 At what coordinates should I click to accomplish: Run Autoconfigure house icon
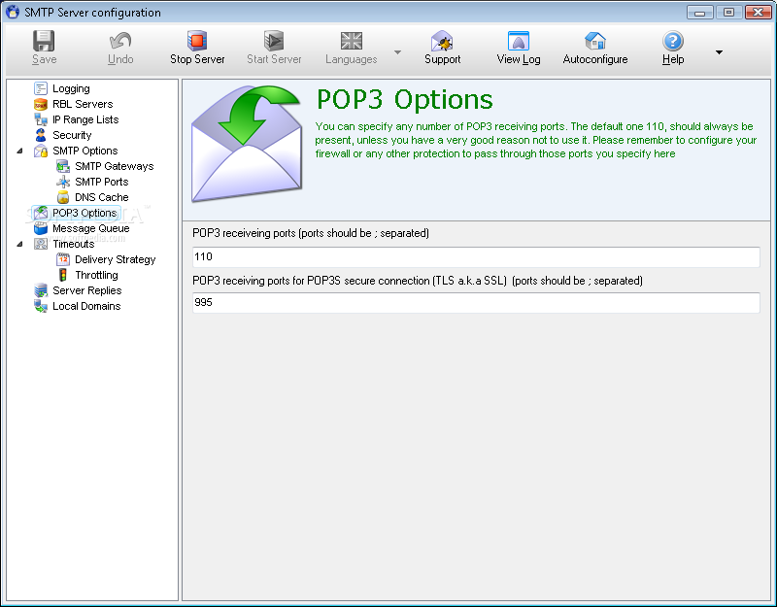(595, 41)
